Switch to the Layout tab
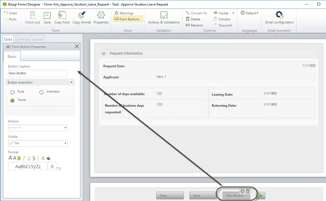Viewport: 326px width, 201px height. coord(38,39)
